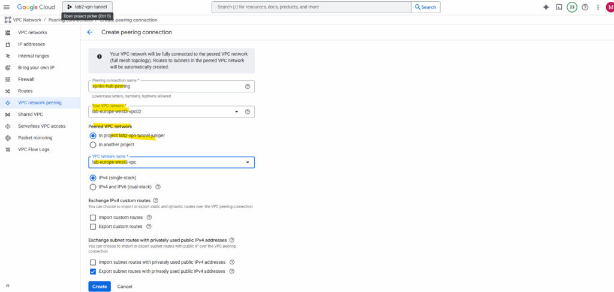
Task: Open the help question mark icon in header
Action: click(585, 7)
